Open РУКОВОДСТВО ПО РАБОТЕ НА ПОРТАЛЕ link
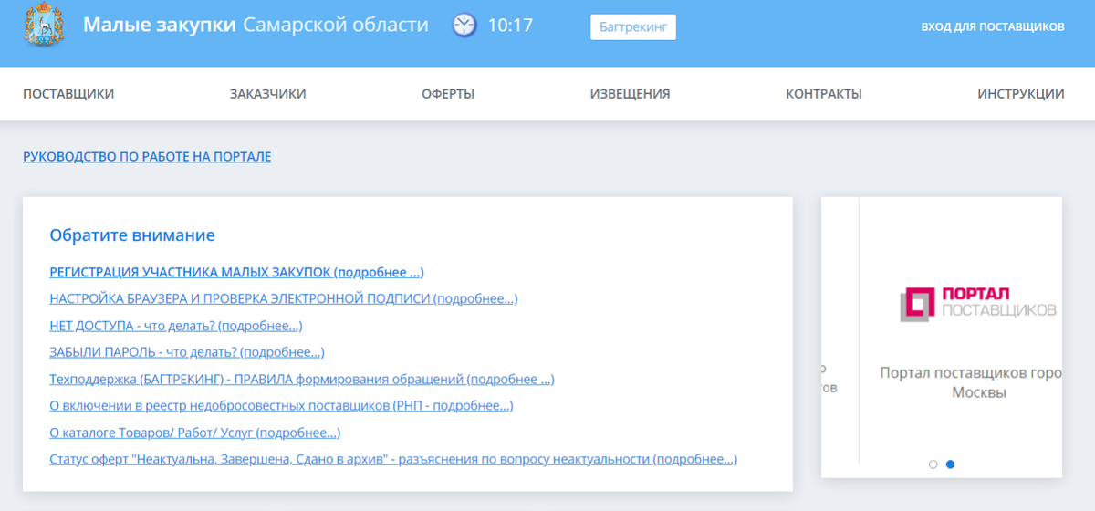 click(147, 157)
